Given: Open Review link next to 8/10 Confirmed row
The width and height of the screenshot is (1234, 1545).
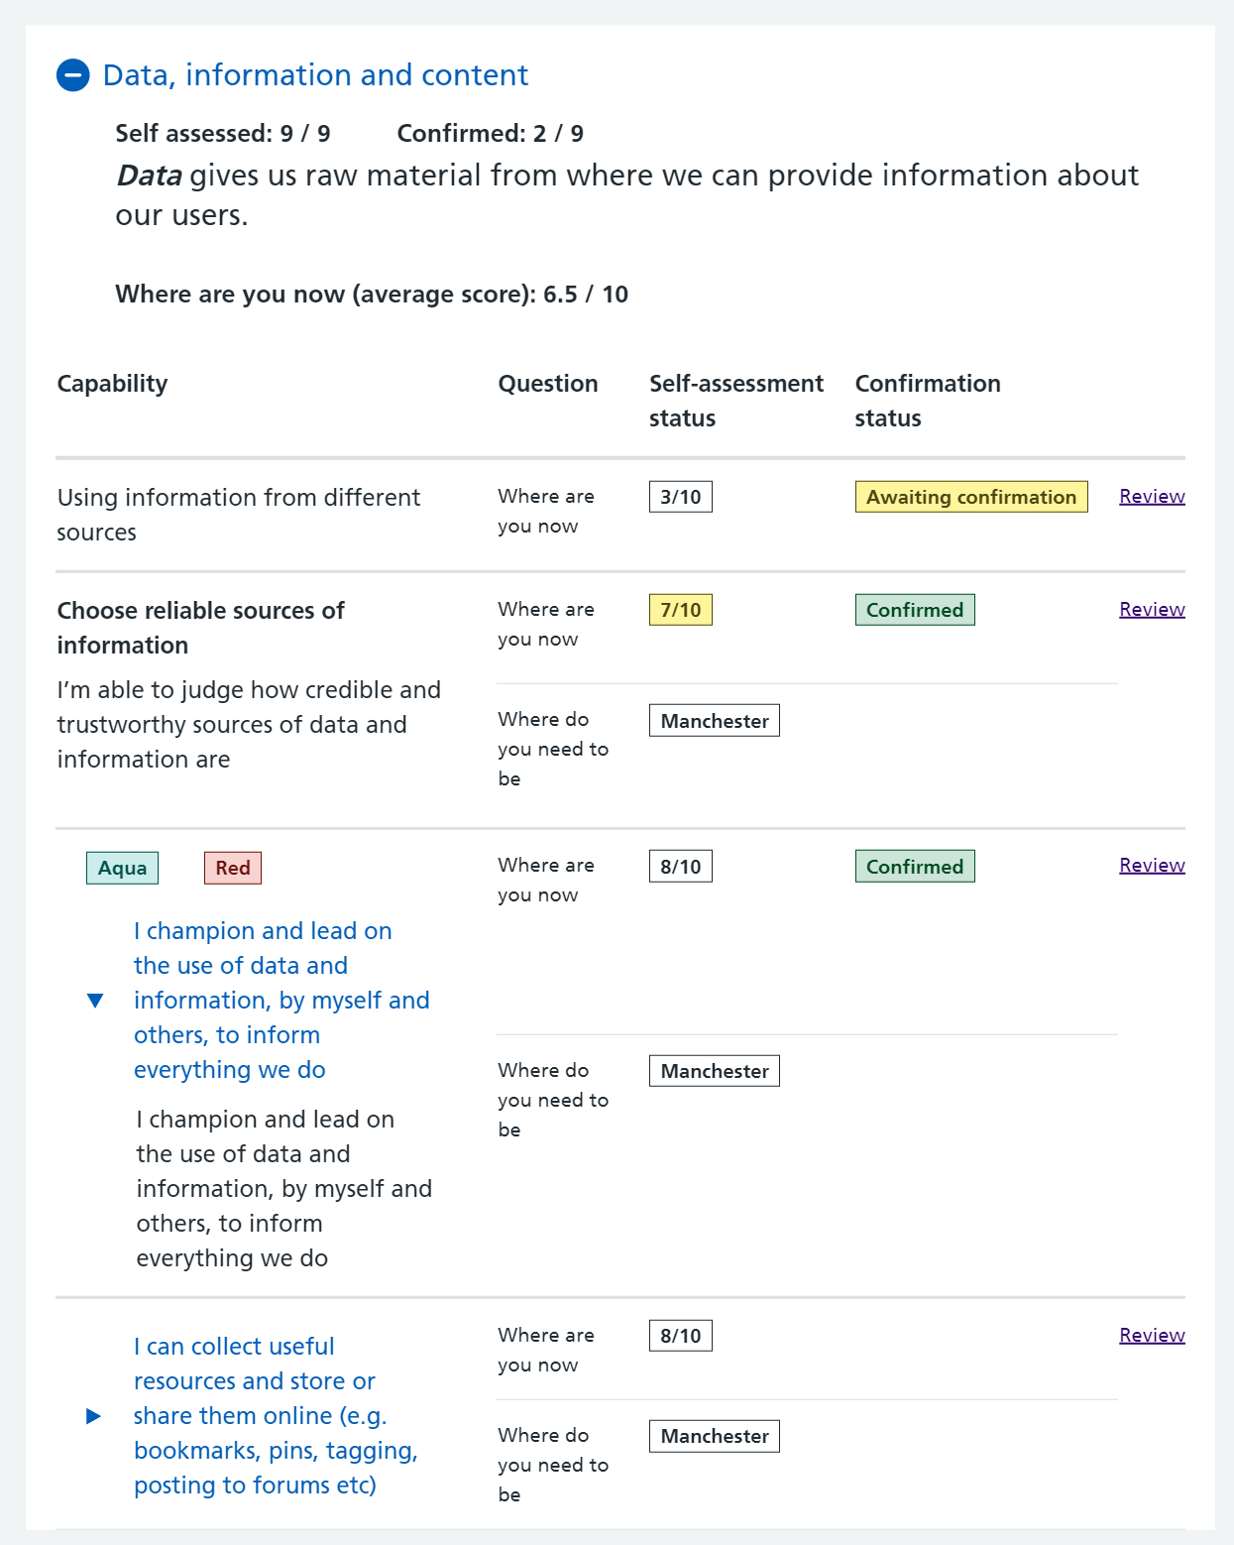Looking at the screenshot, I should tap(1152, 866).
